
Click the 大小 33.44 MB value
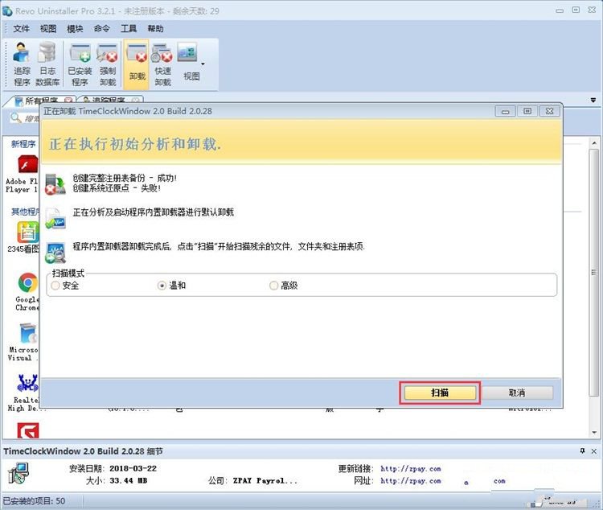tap(129, 480)
